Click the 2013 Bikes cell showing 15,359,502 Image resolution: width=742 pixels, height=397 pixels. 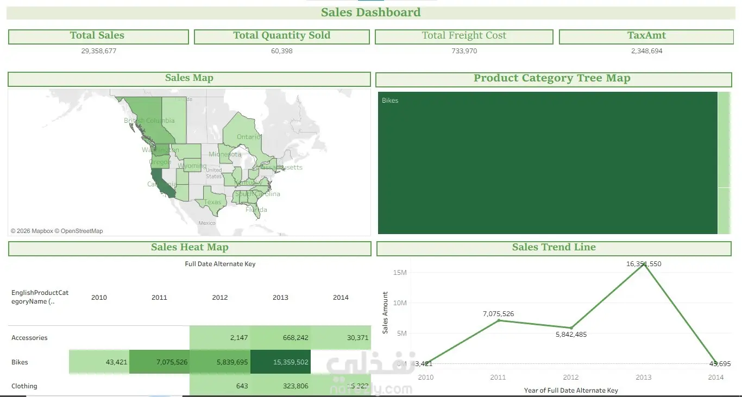(x=280, y=362)
